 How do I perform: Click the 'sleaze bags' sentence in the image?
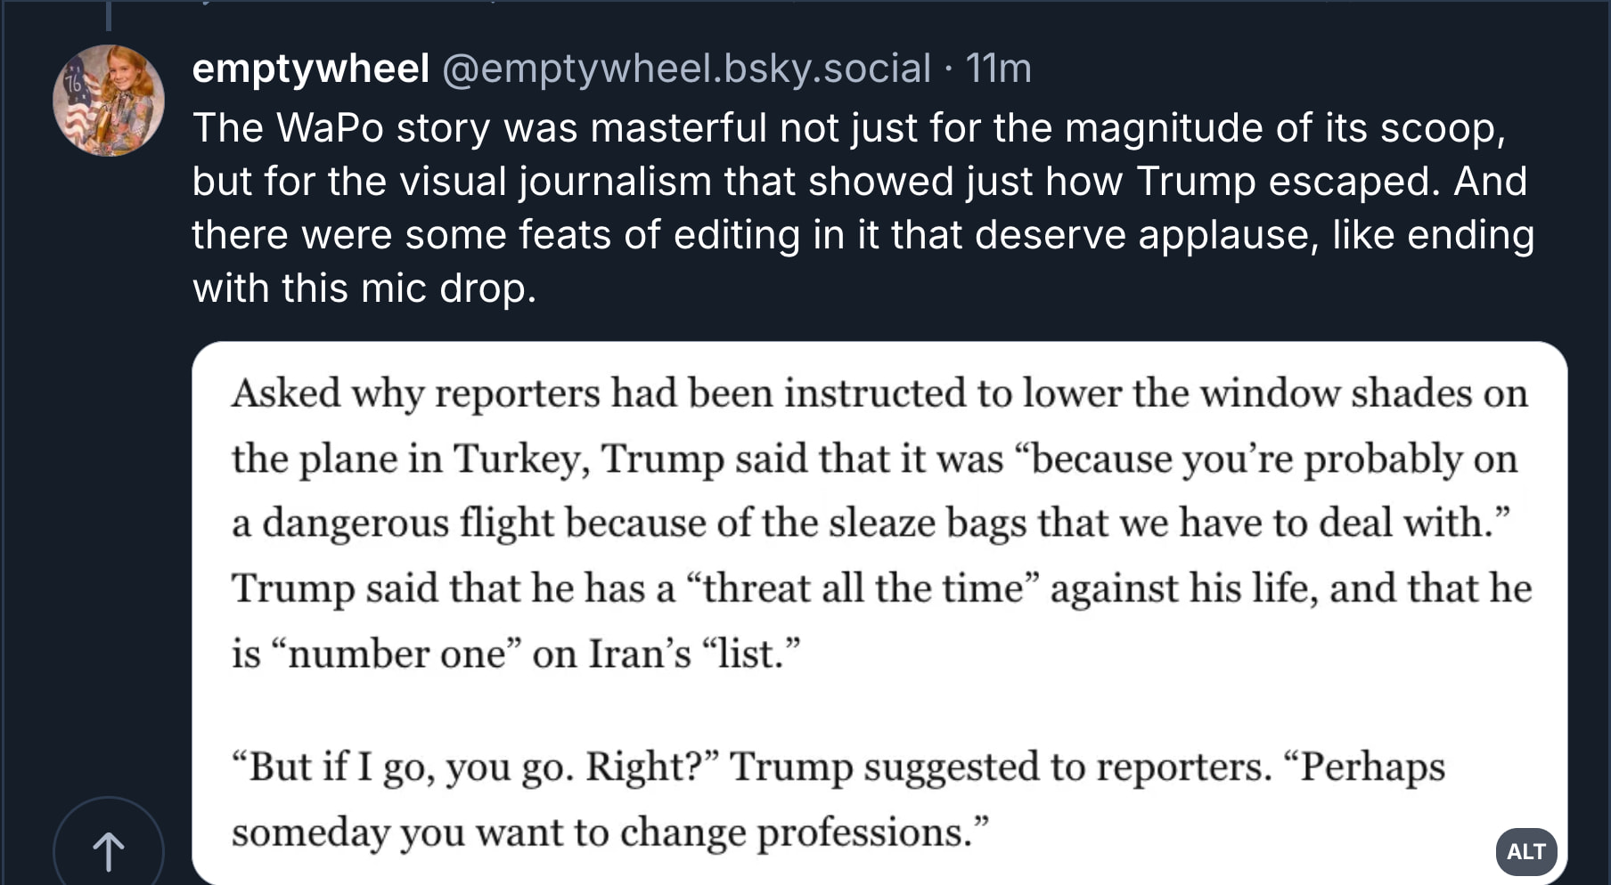(x=871, y=523)
